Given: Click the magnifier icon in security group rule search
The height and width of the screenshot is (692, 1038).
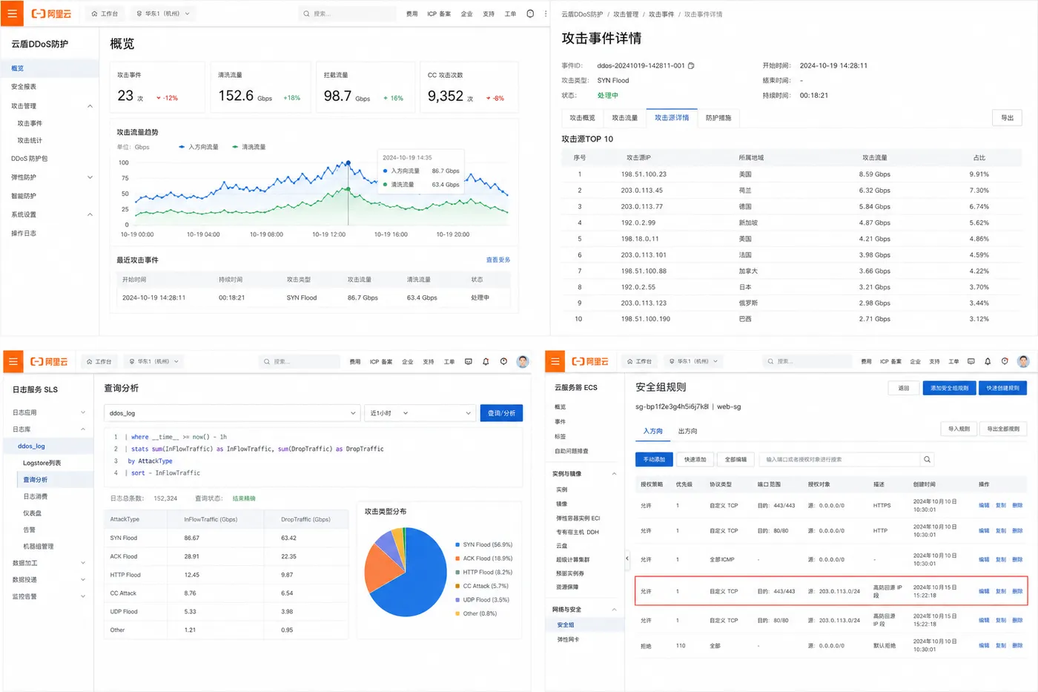Looking at the screenshot, I should point(927,459).
